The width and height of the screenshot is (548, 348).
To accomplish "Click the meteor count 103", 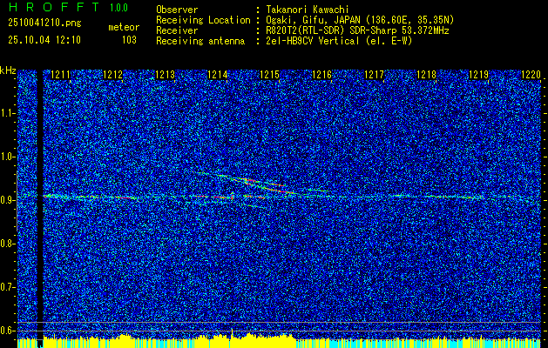I will pyautogui.click(x=129, y=40).
